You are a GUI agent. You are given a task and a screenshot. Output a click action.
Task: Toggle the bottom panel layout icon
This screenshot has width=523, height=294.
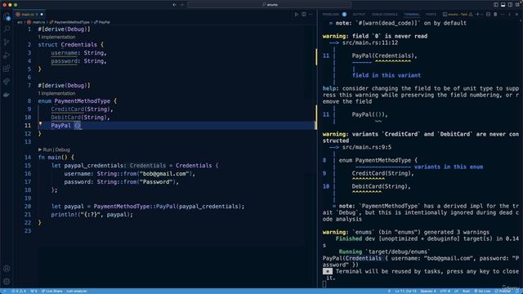[503, 5]
